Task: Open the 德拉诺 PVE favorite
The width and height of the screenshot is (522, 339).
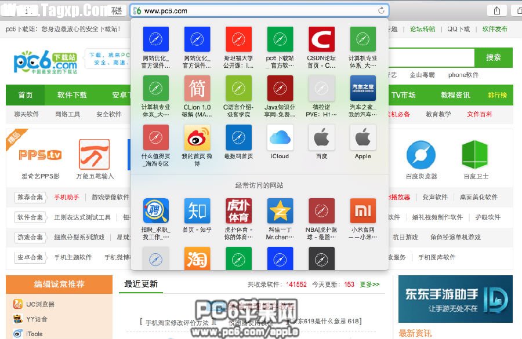Action: point(321,88)
